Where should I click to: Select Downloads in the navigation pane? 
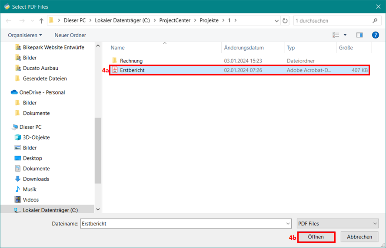coord(36,179)
